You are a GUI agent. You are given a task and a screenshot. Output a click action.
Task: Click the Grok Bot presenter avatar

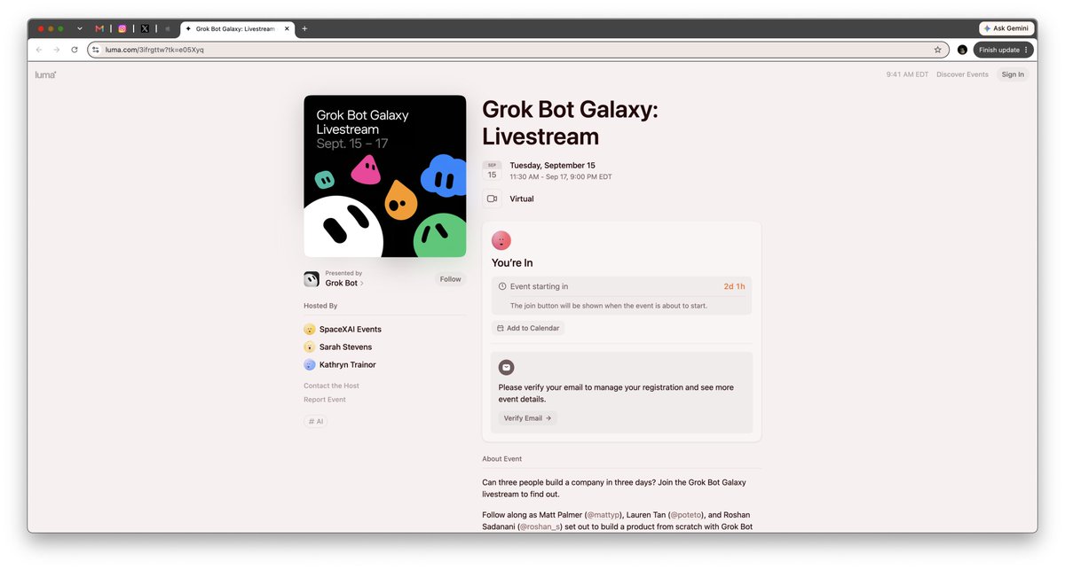coord(312,278)
